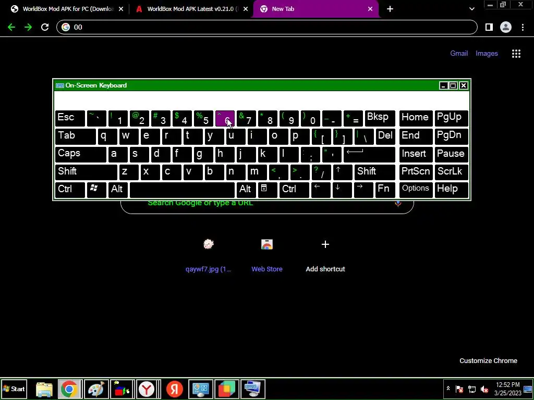Click the On-Screen Keyboard taskbar icon
The image size is (534, 400).
253,389
